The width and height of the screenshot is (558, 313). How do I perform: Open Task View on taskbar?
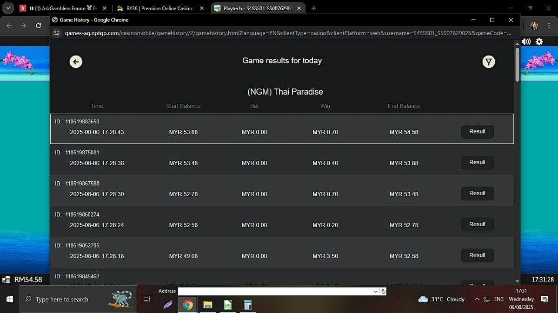coord(146,300)
